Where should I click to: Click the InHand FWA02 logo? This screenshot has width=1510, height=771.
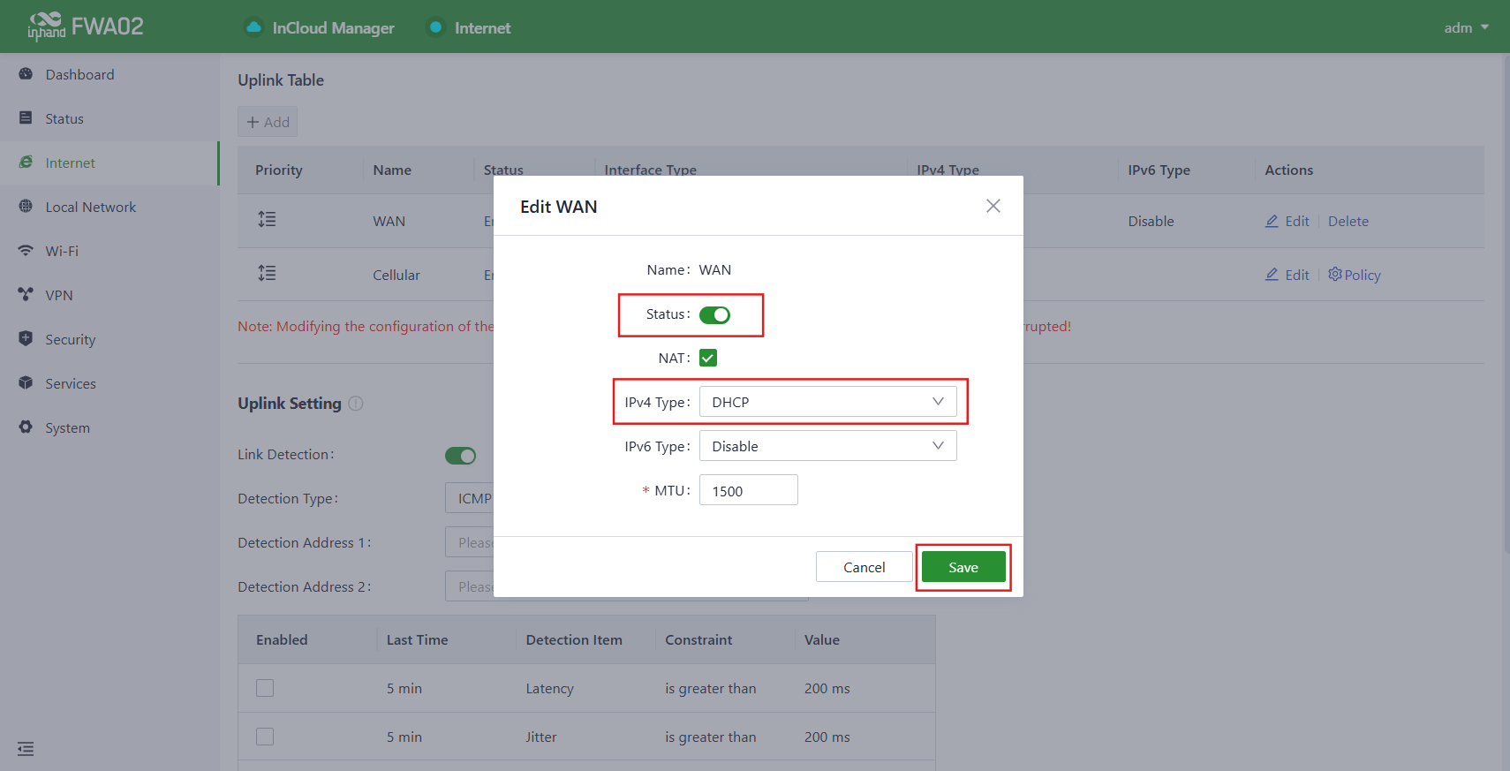86,26
